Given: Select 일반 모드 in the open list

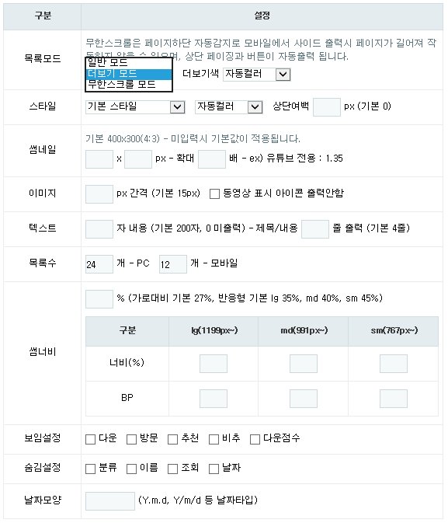Looking at the screenshot, I should click(129, 62).
